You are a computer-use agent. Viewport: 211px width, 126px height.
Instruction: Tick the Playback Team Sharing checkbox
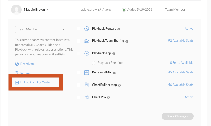pyautogui.click(x=78, y=41)
